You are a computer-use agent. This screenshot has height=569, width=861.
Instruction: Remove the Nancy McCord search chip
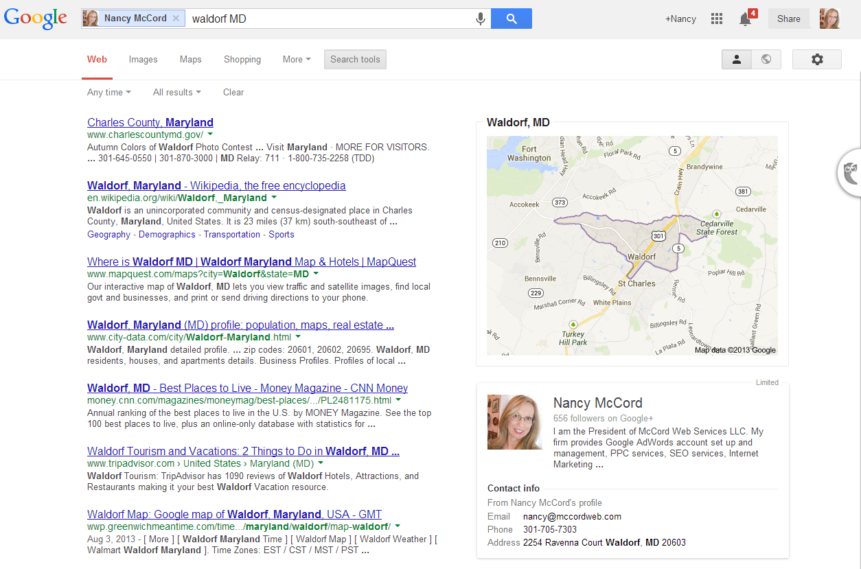click(x=176, y=19)
